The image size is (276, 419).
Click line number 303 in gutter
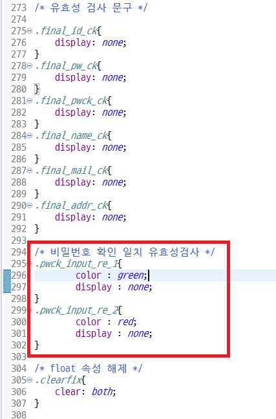click(19, 357)
